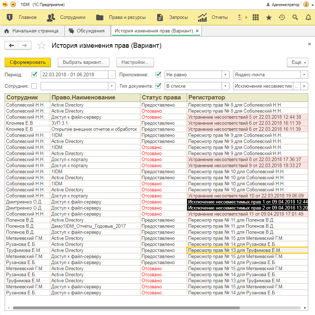
Task: Expand the 'В списке' condition dropdown
Action: pos(225,86)
